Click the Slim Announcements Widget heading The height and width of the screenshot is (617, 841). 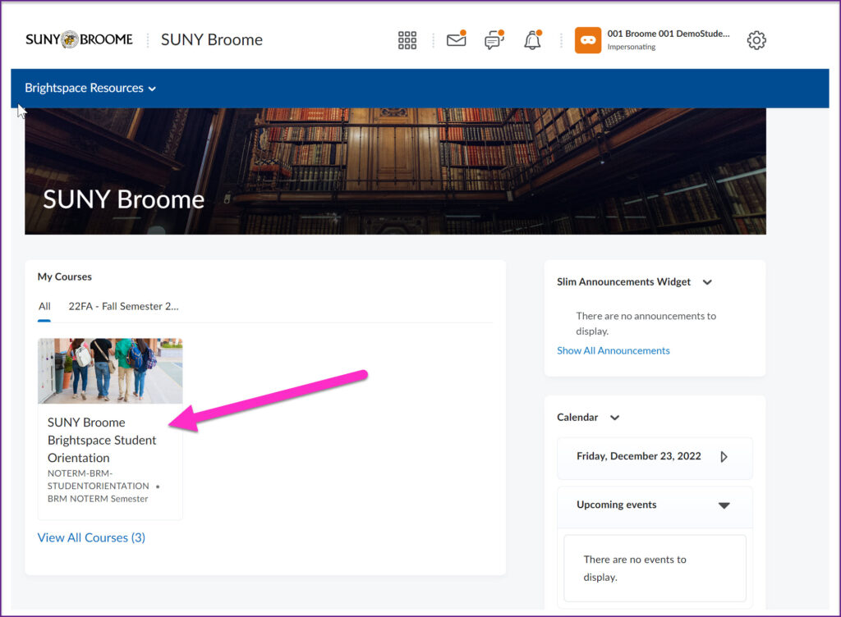coord(624,281)
